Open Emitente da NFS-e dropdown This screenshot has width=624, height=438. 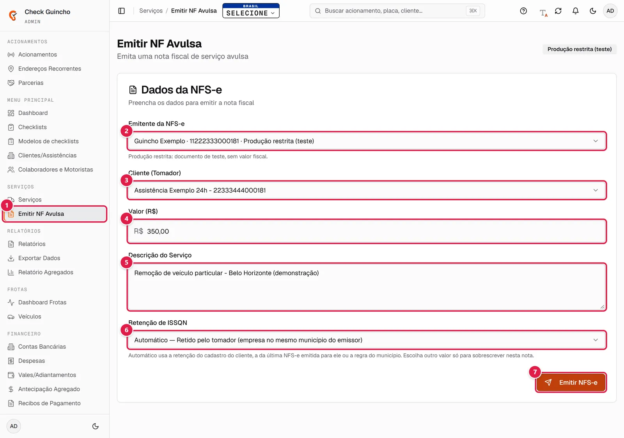click(367, 141)
